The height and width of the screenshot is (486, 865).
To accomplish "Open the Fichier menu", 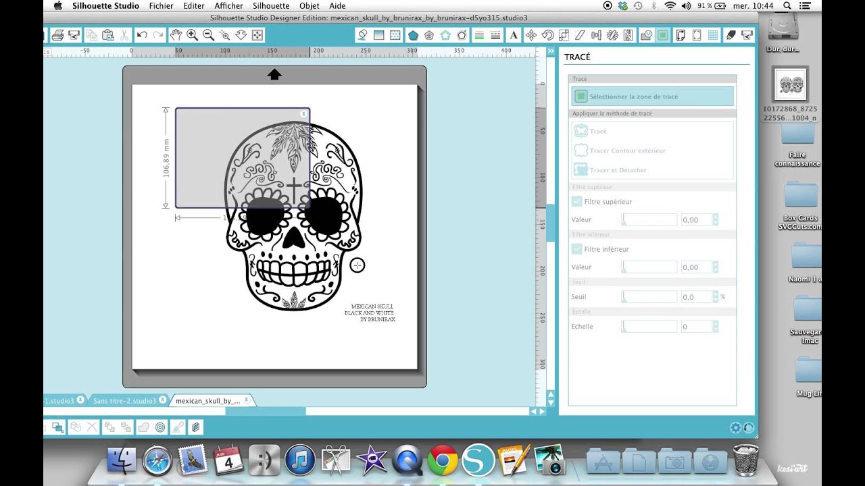I will pyautogui.click(x=162, y=5).
